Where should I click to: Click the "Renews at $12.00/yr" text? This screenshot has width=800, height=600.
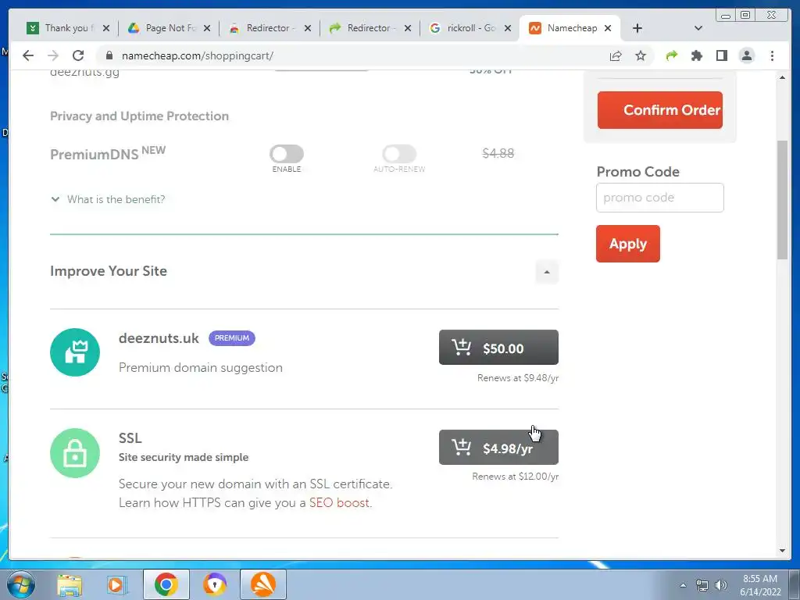(x=516, y=477)
